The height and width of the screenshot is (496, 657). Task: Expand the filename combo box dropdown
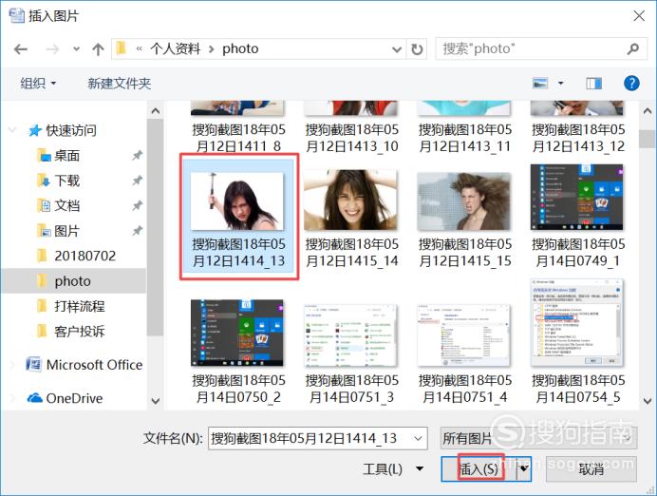pyautogui.click(x=418, y=438)
